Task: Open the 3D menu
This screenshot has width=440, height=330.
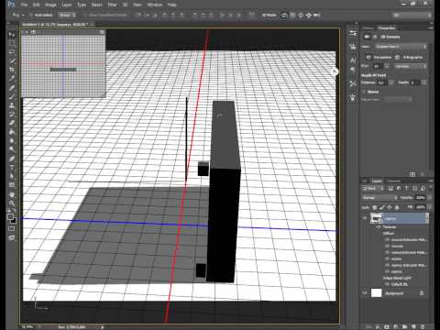Action: (x=125, y=5)
